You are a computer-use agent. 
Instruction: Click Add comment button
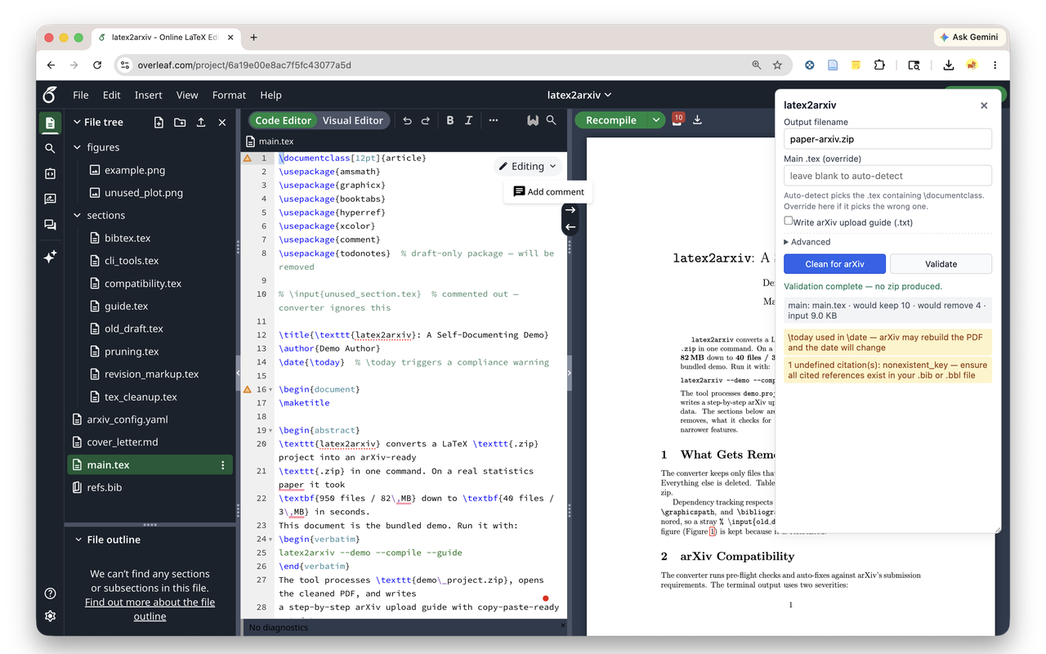pyautogui.click(x=548, y=191)
